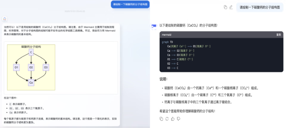This screenshot has height=128, width=286.
Task: Click the Ca node in the diagram
Action: point(31,82)
